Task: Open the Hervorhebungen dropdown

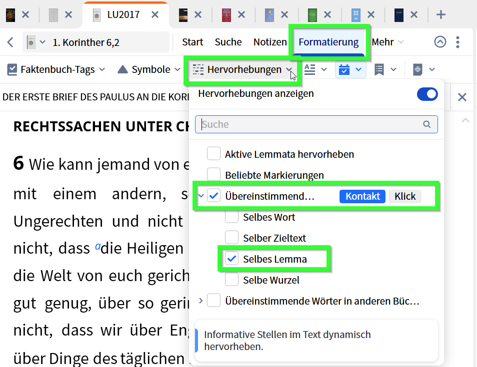Action: point(242,69)
